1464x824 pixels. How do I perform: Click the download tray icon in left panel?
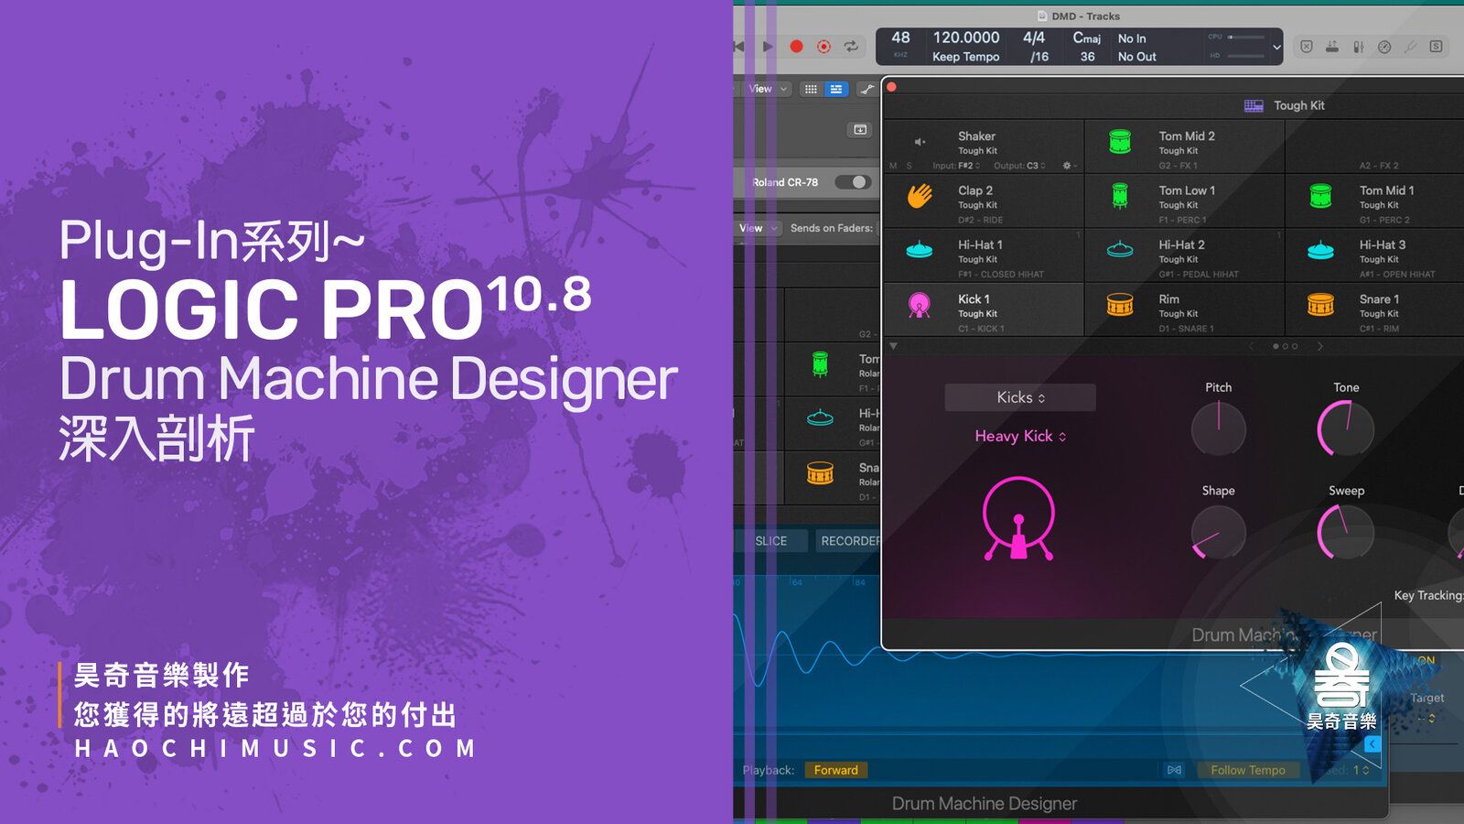(860, 129)
